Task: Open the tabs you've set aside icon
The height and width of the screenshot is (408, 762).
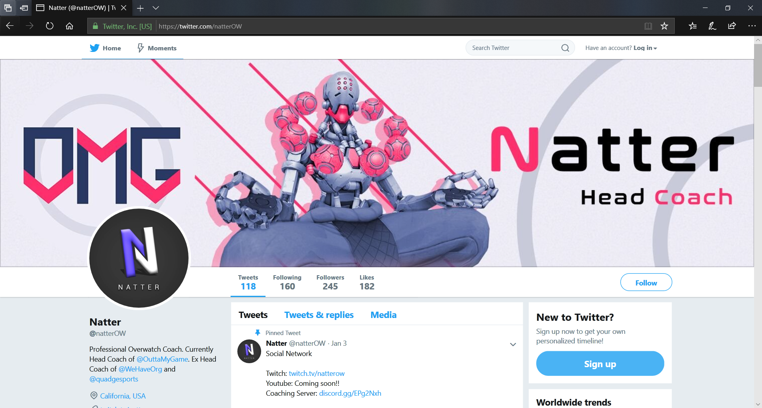Action: [8, 8]
